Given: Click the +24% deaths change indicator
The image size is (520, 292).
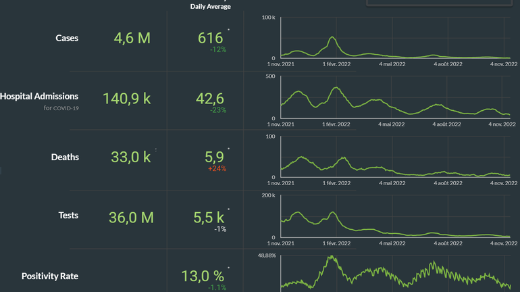Looking at the screenshot, I should (x=217, y=169).
